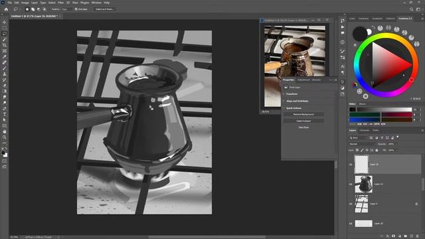Select the Healing Brush tool
The image size is (425, 239).
5,62
